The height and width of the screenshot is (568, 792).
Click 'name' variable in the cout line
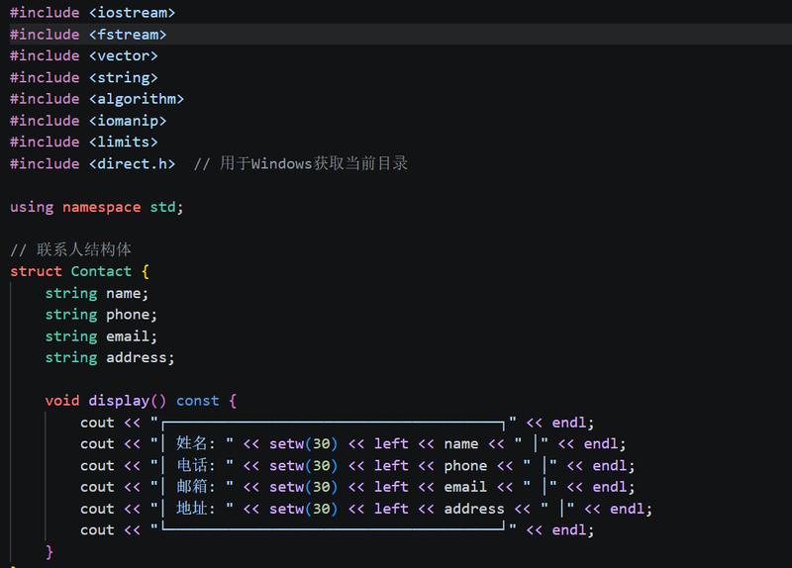point(461,443)
